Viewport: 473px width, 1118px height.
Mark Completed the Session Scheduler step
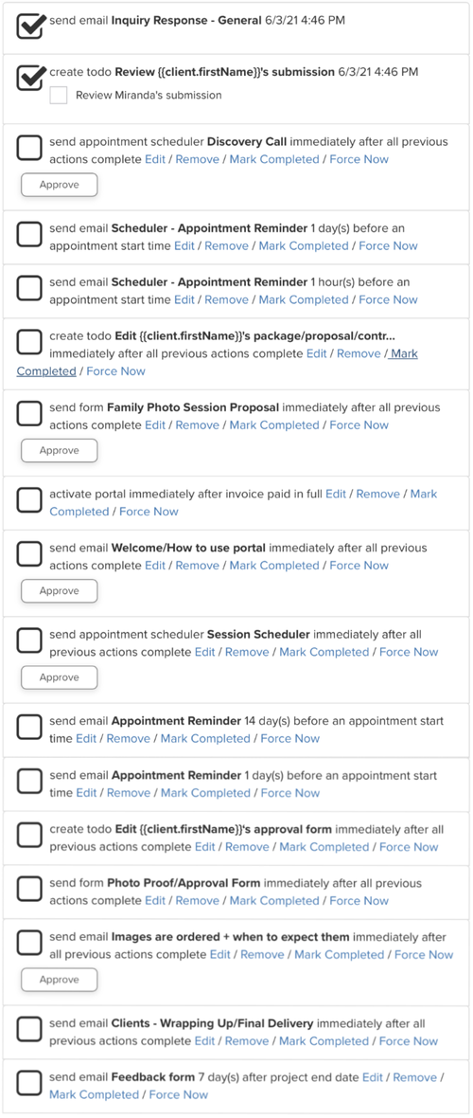[324, 652]
